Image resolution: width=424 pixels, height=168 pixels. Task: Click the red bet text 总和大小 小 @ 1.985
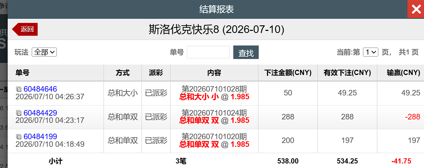click(x=214, y=97)
